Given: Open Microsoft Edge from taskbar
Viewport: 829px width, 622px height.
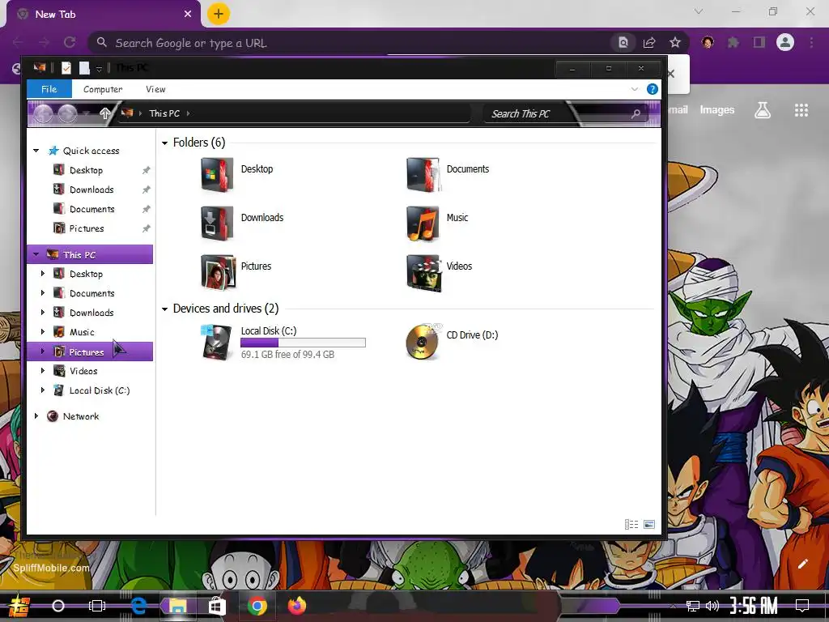Looking at the screenshot, I should [138, 606].
